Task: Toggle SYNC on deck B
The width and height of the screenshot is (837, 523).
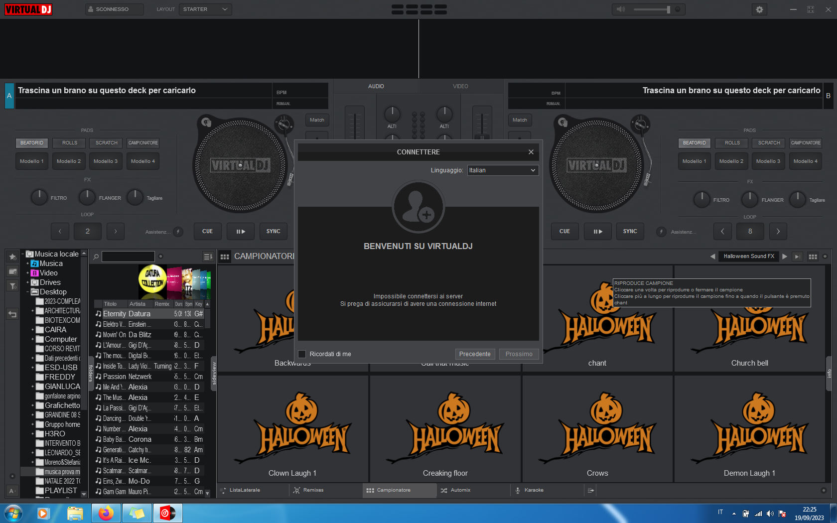Action: tap(630, 232)
